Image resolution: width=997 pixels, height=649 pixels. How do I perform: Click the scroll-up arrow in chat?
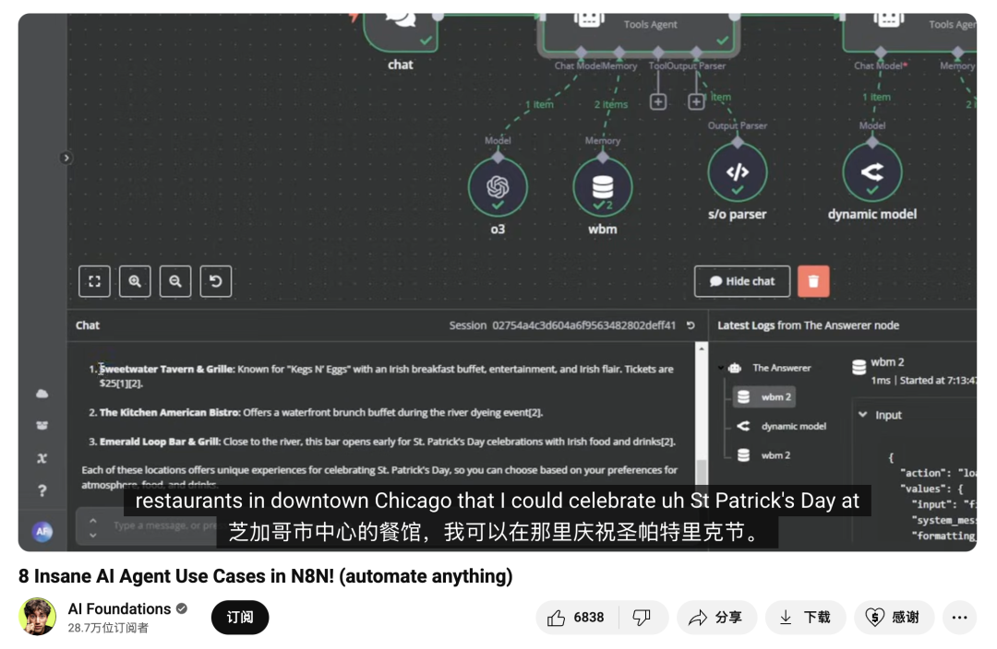point(702,348)
